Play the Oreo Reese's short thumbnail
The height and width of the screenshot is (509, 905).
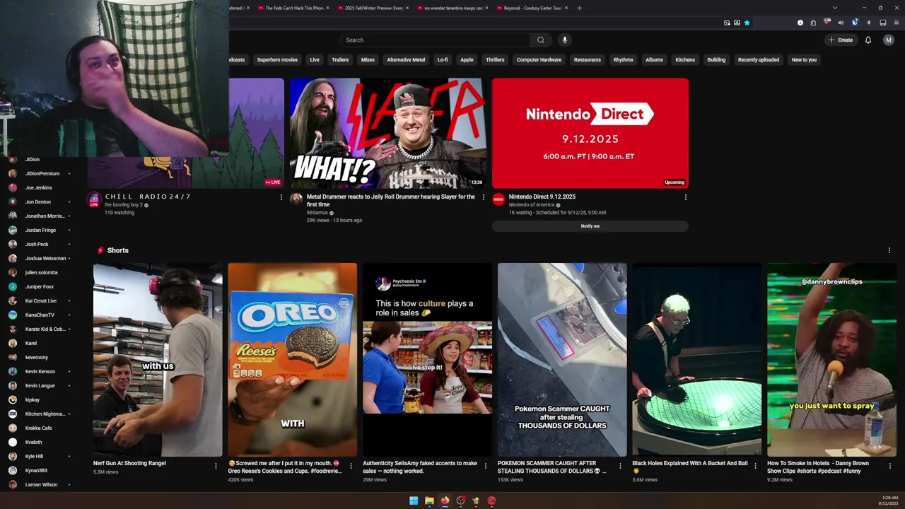click(x=293, y=360)
